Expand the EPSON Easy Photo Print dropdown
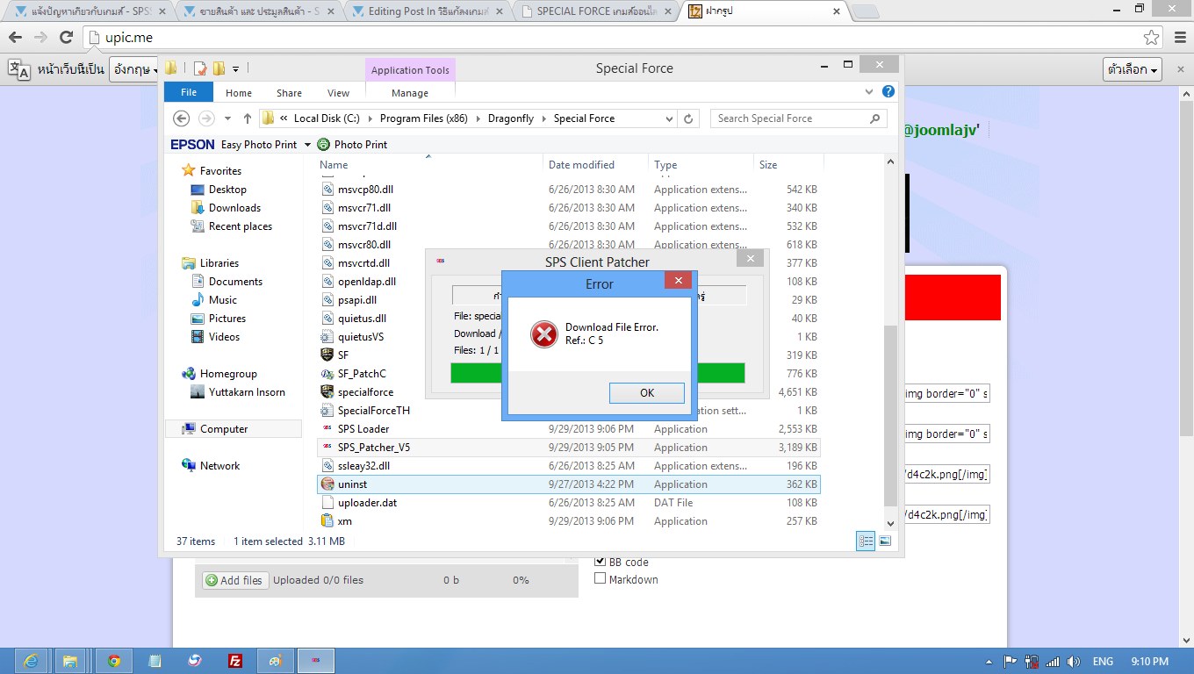This screenshot has height=674, width=1194. coord(307,145)
